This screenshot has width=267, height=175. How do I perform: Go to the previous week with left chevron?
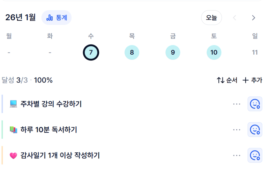pos(235,18)
